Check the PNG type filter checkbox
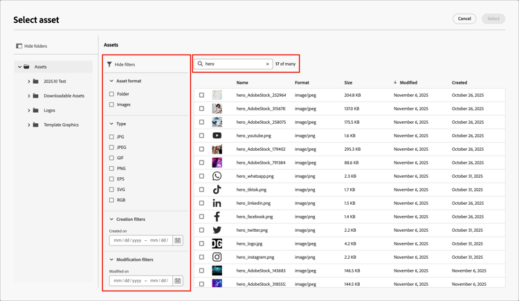Screen dimensions: 519x301 pyautogui.click(x=111, y=169)
